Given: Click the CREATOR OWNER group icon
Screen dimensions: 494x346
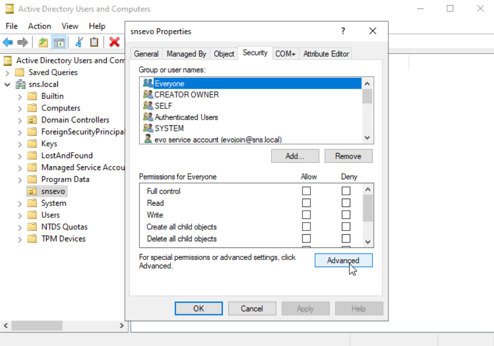Looking at the screenshot, I should pos(148,94).
